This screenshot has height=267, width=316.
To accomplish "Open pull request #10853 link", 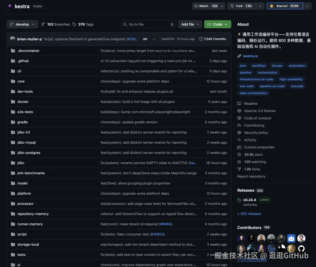I will coord(157,234).
